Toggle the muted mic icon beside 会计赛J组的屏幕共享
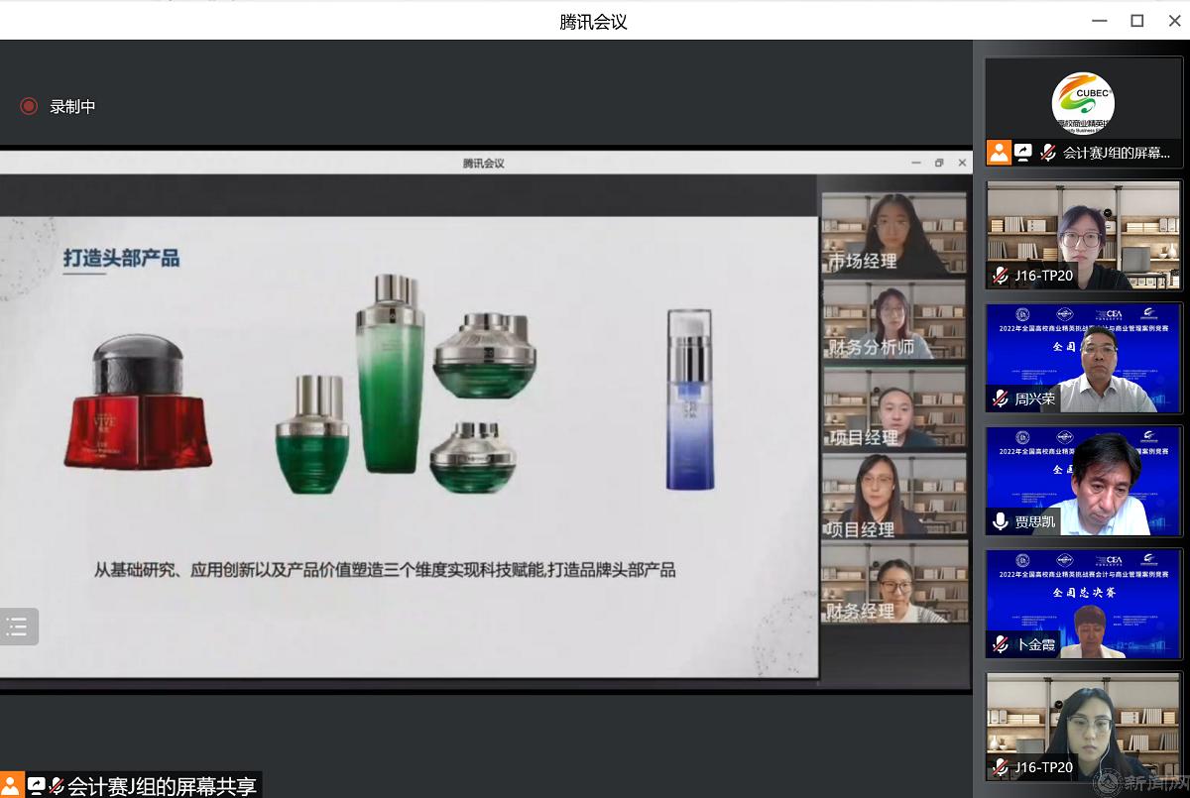 point(57,786)
